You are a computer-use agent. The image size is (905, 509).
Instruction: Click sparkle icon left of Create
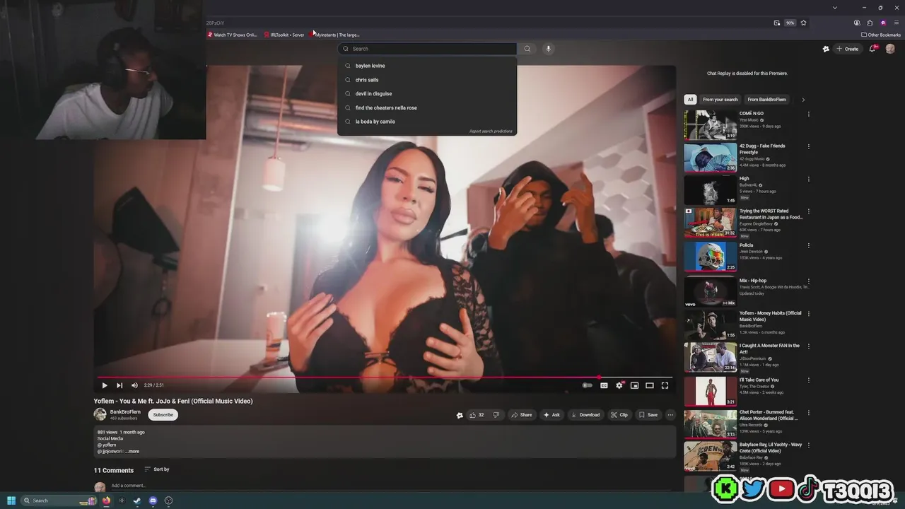click(826, 49)
